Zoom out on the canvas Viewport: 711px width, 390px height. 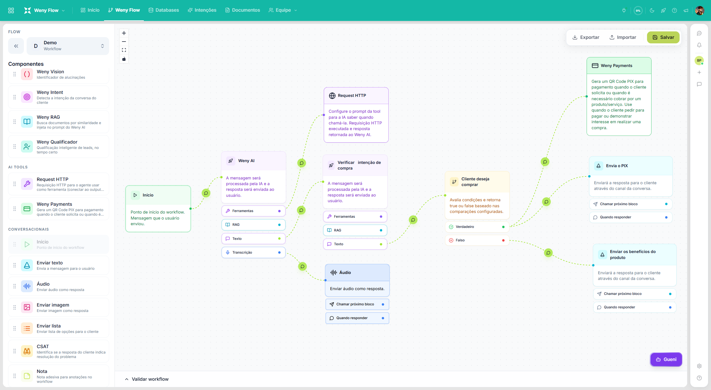click(124, 42)
